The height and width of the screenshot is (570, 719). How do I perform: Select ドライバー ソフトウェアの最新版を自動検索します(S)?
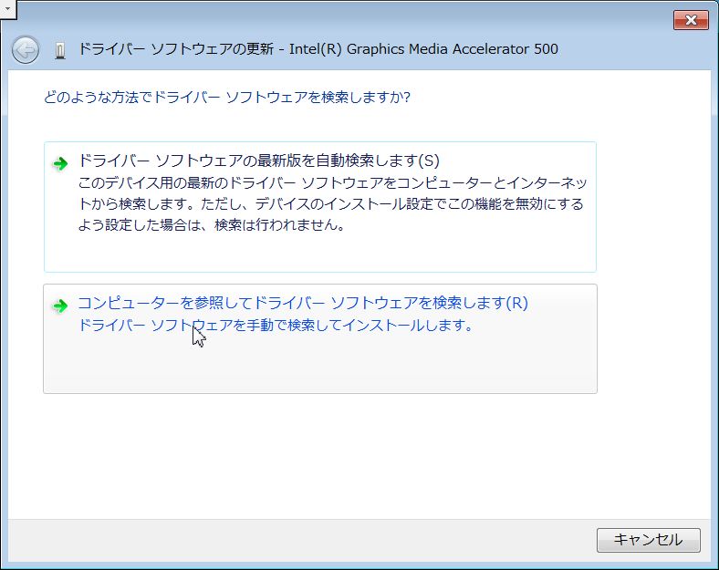pyautogui.click(x=320, y=207)
